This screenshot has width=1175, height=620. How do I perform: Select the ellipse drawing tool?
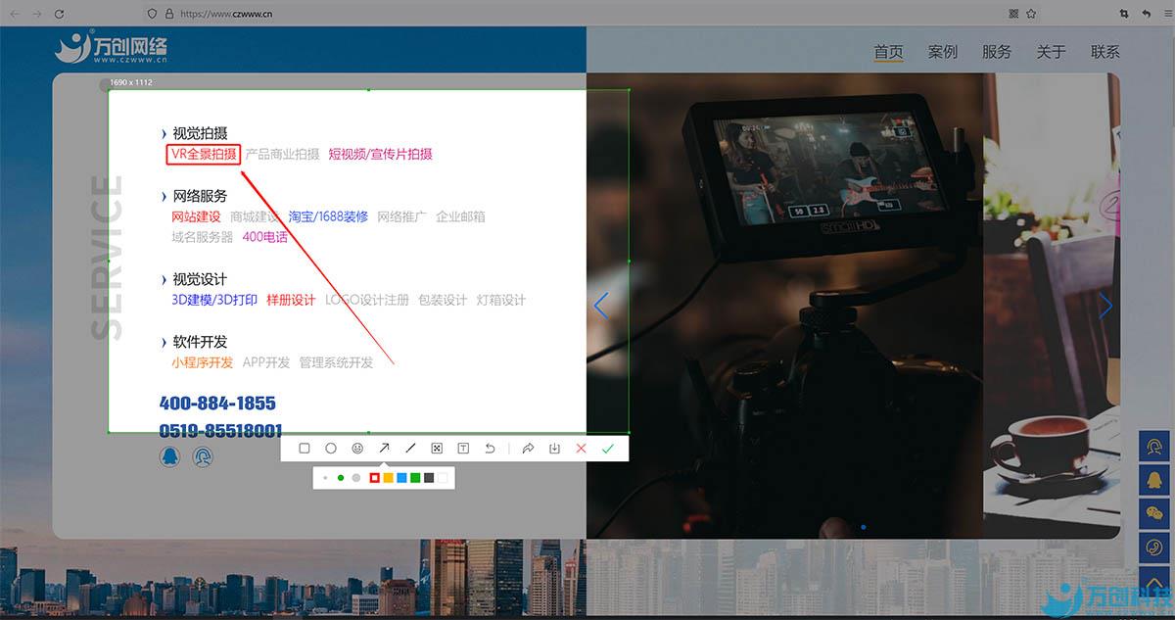pyautogui.click(x=331, y=449)
